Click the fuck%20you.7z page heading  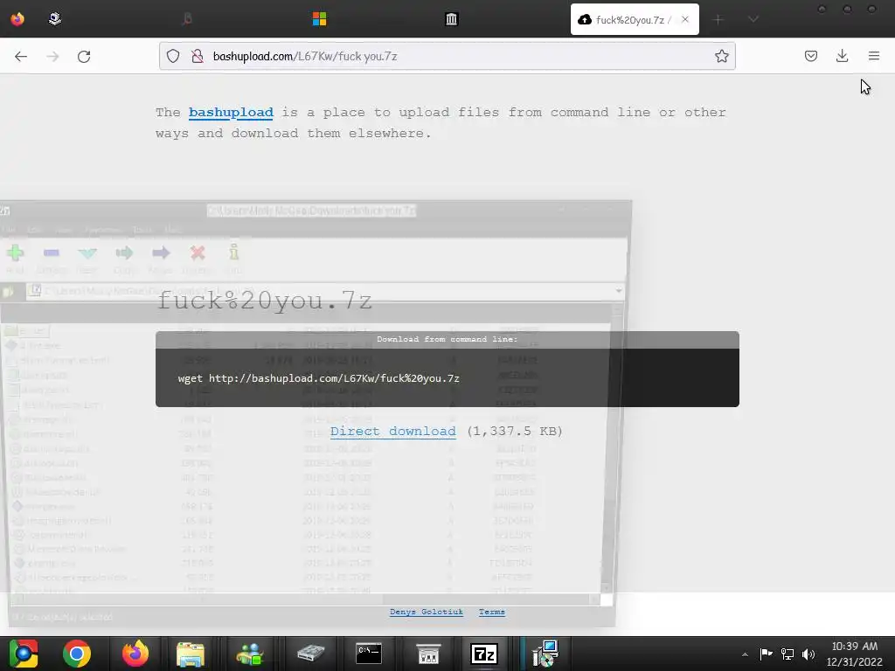click(x=265, y=301)
